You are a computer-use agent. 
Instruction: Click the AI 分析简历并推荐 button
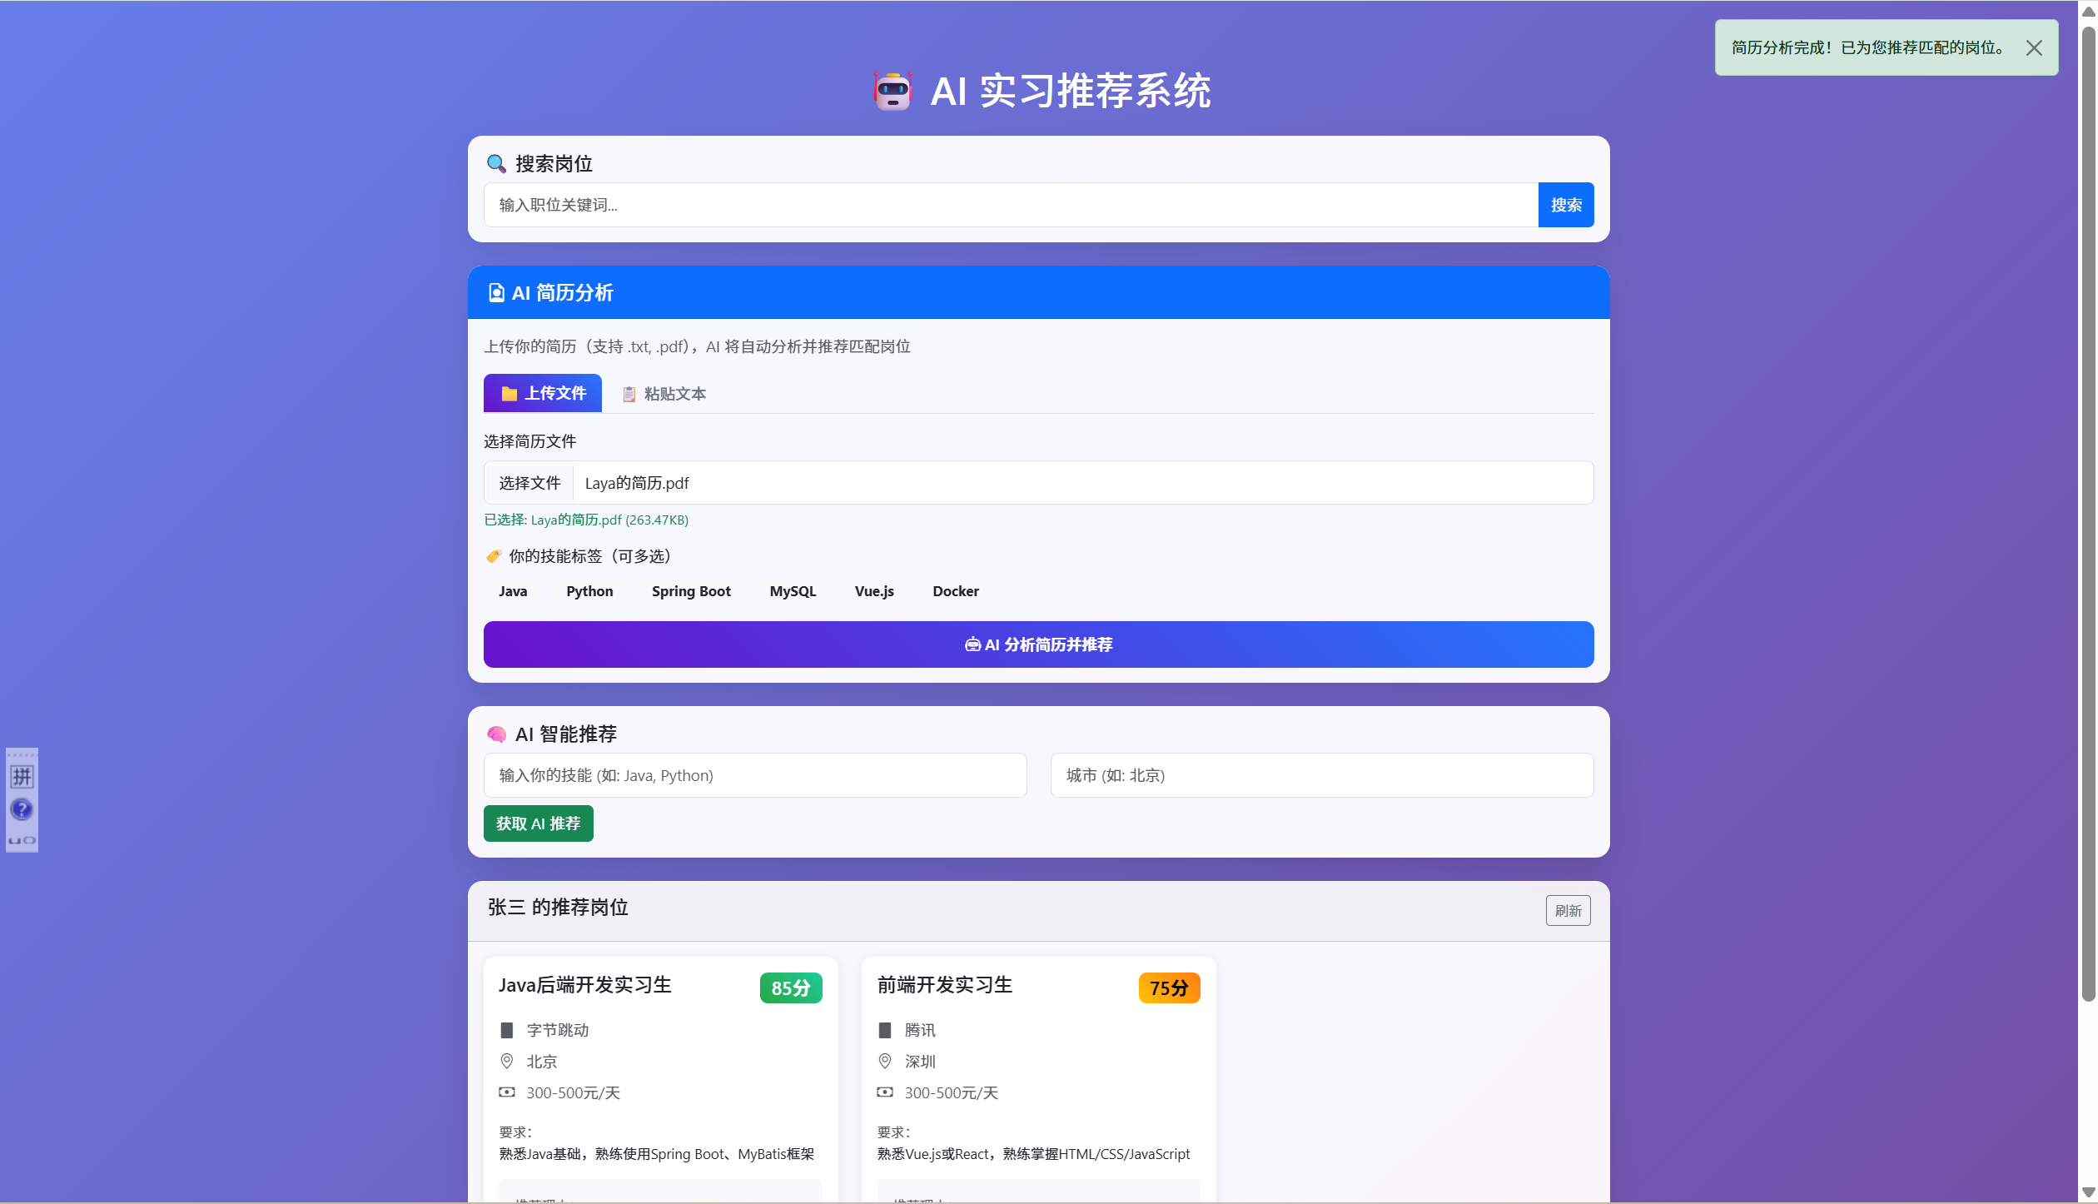coord(1039,644)
